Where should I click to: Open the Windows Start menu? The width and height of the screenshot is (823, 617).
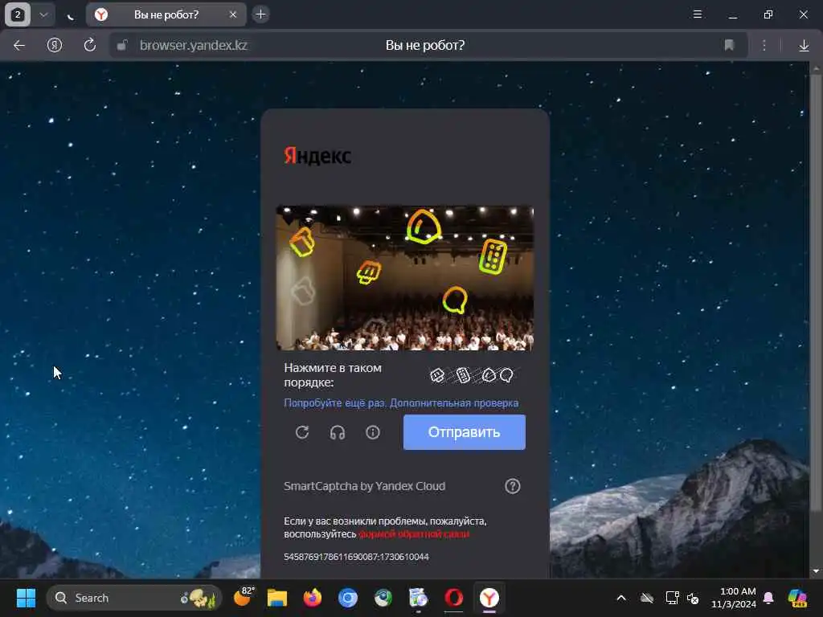click(26, 598)
